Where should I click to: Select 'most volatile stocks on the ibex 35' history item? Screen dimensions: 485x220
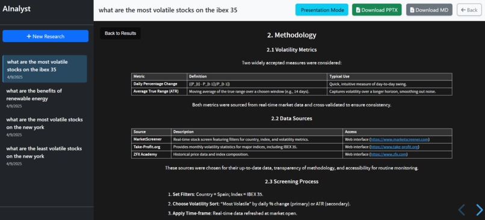[x=45, y=69]
